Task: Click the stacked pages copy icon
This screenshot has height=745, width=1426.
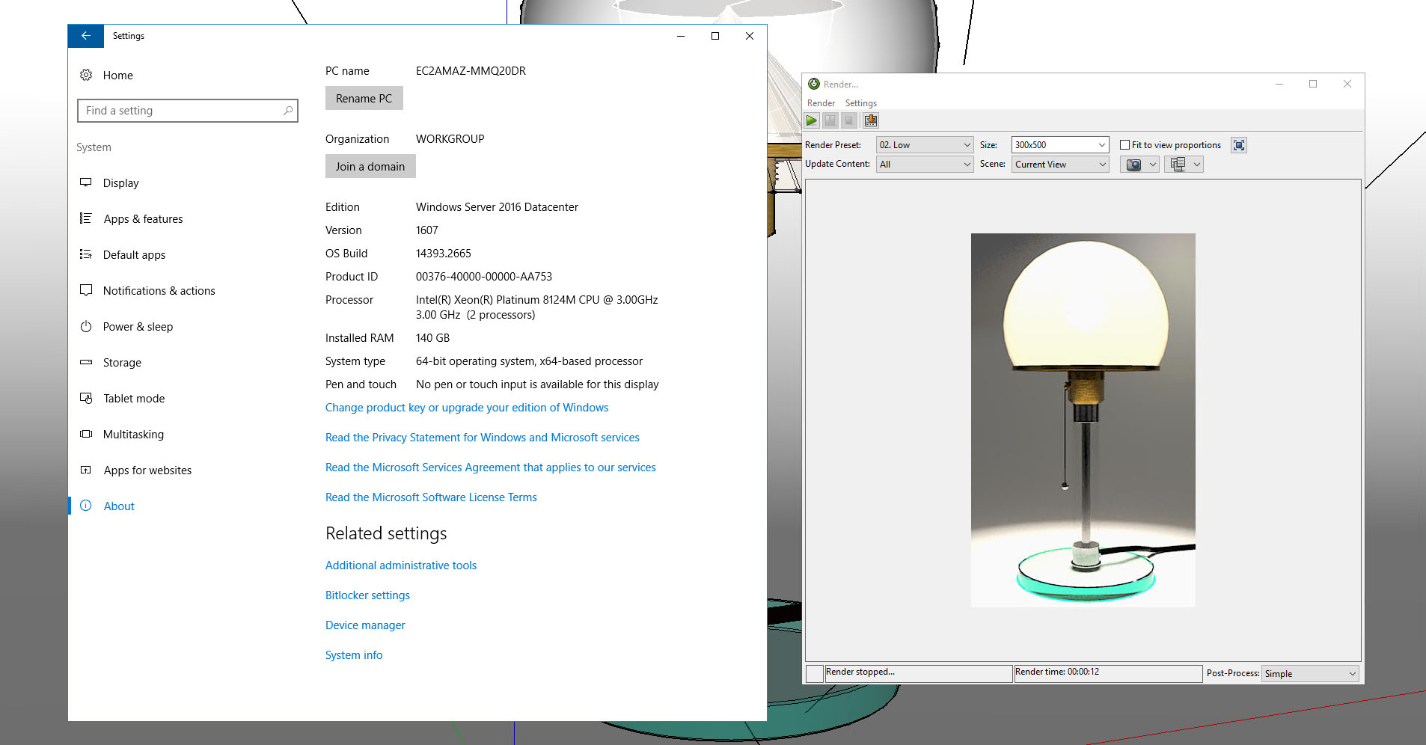Action: 1178,165
